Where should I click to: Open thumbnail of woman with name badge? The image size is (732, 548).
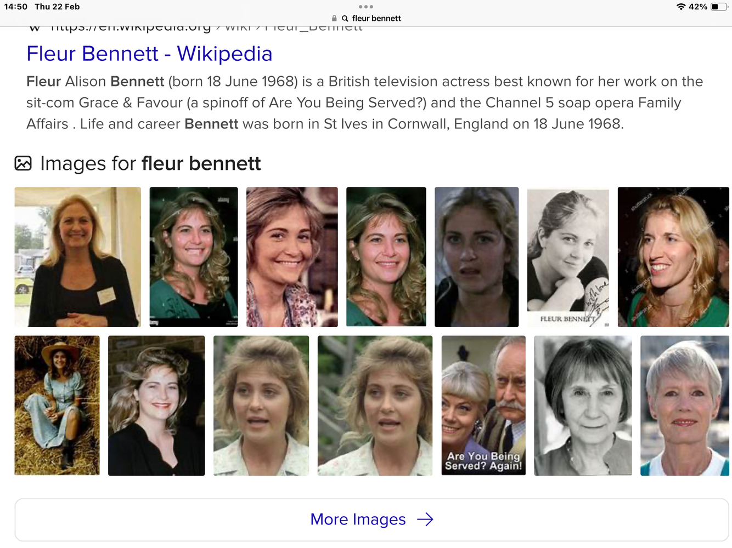tap(77, 257)
